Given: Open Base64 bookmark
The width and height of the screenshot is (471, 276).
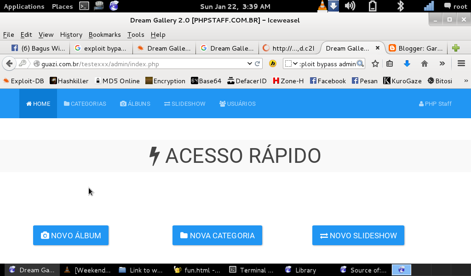Looking at the screenshot, I should (206, 81).
